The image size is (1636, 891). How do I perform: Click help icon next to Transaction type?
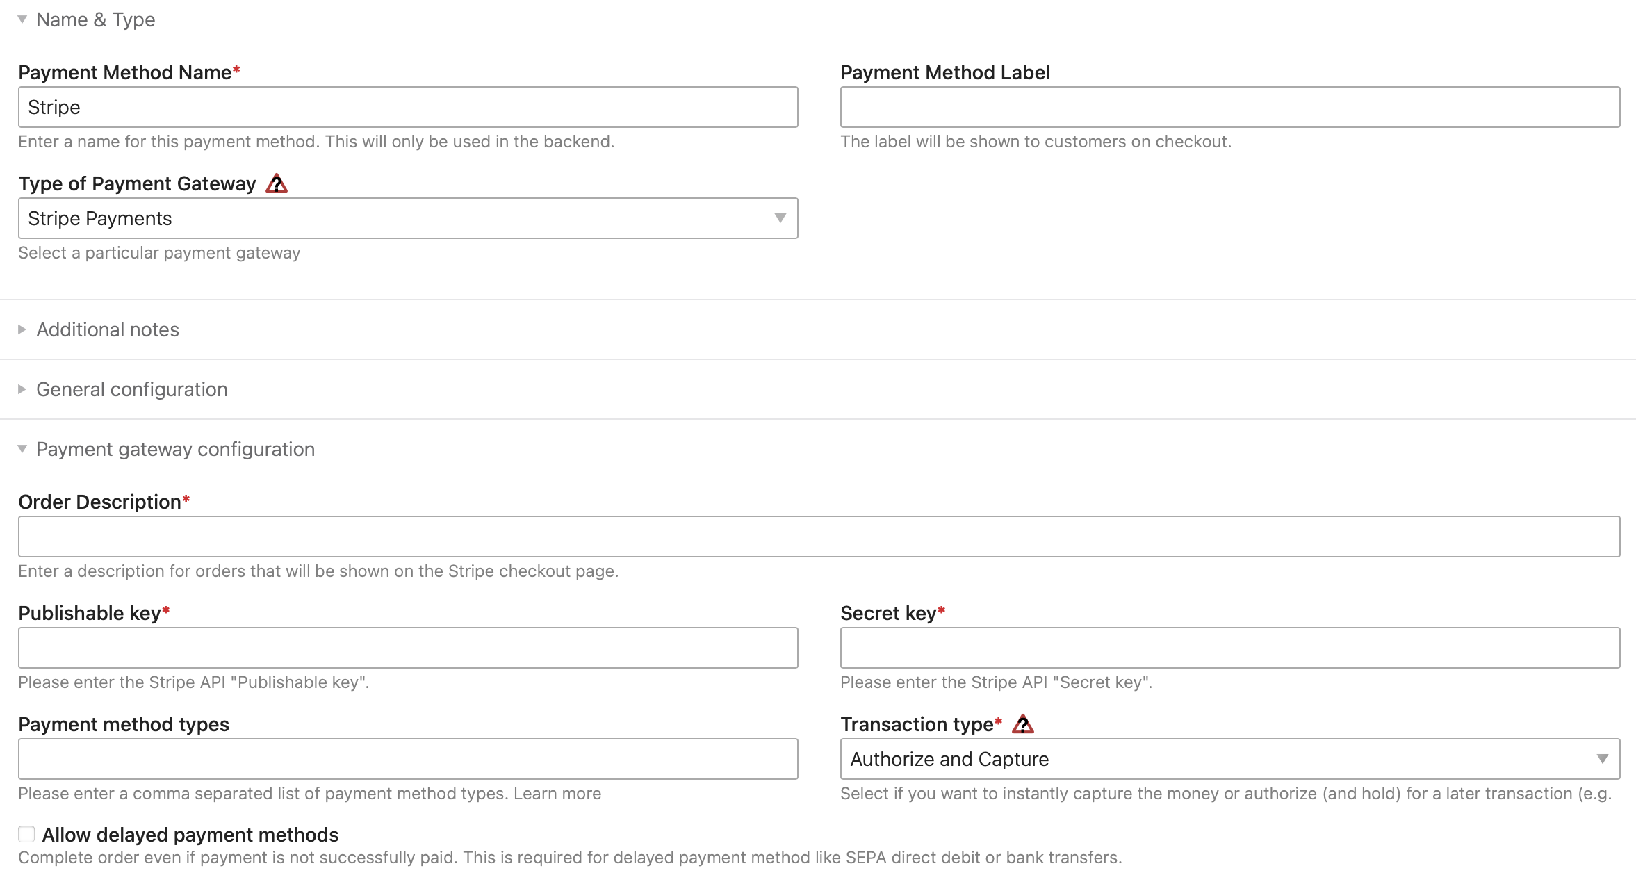click(x=1022, y=724)
